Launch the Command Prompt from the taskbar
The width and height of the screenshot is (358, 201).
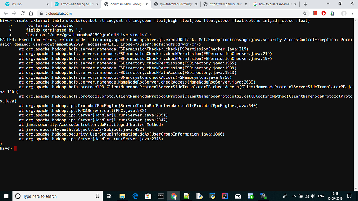[x=160, y=196]
